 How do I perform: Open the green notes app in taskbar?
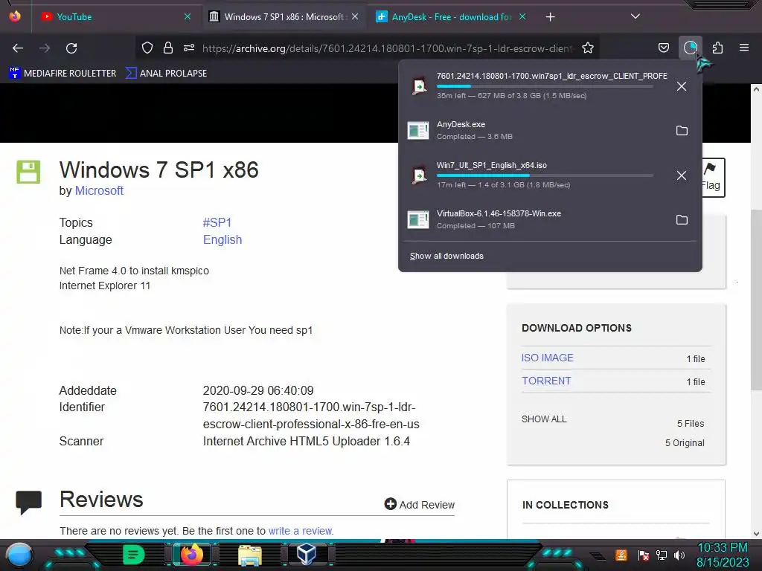[134, 555]
